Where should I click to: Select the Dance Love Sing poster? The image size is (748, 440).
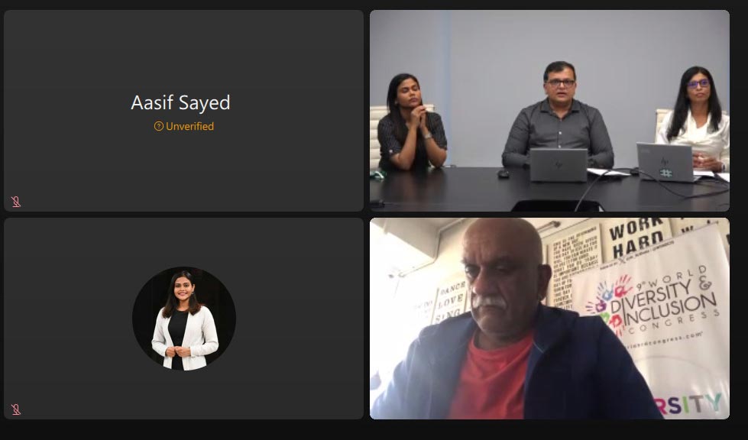[x=450, y=301]
